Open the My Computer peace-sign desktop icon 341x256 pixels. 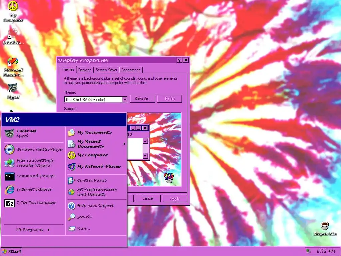pyautogui.click(x=13, y=6)
